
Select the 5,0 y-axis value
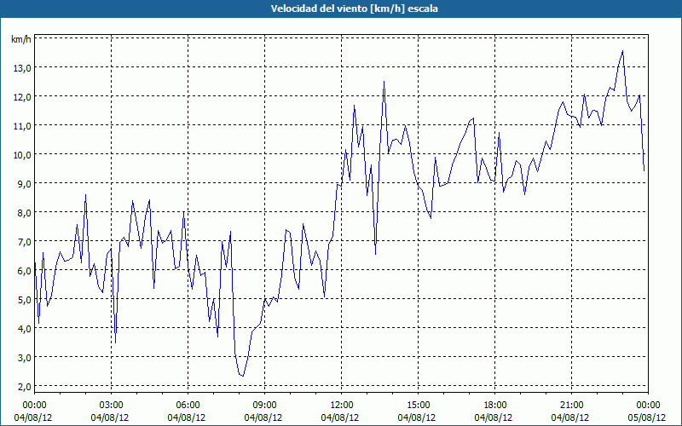(25, 300)
